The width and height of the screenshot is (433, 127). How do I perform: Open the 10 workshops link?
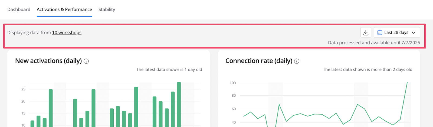[x=67, y=33]
